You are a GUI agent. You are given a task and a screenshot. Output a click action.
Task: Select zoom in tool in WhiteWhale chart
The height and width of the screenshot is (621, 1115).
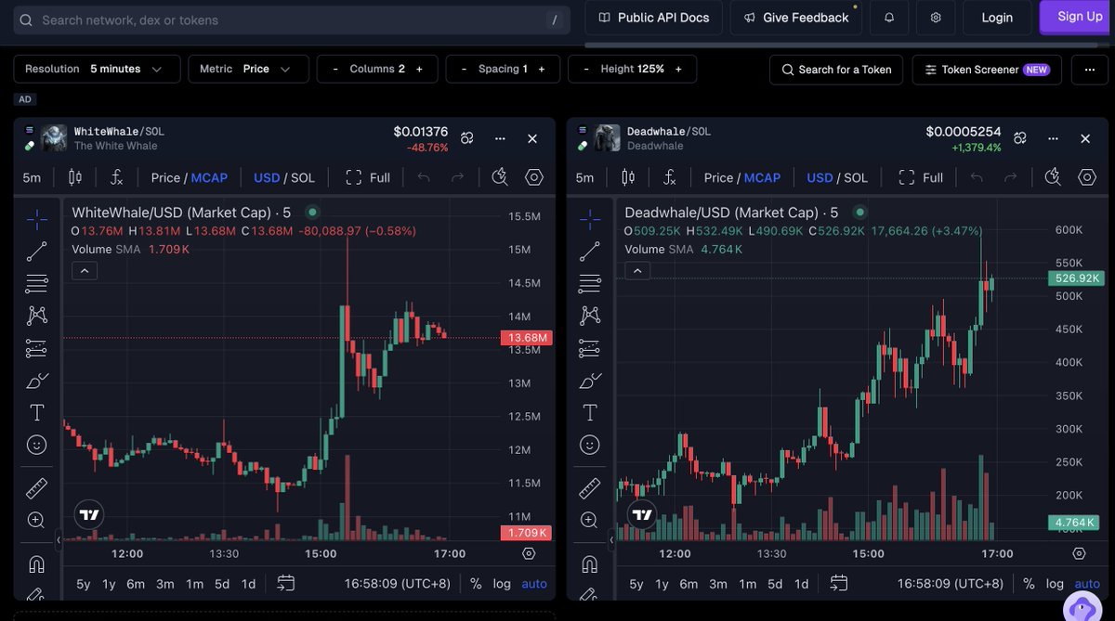coord(36,520)
